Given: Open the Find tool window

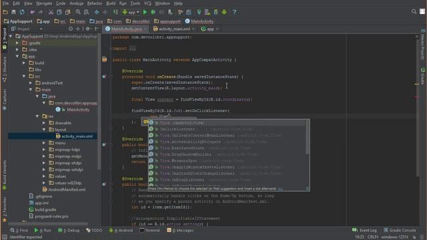Looking at the screenshot, I should (x=19, y=230).
